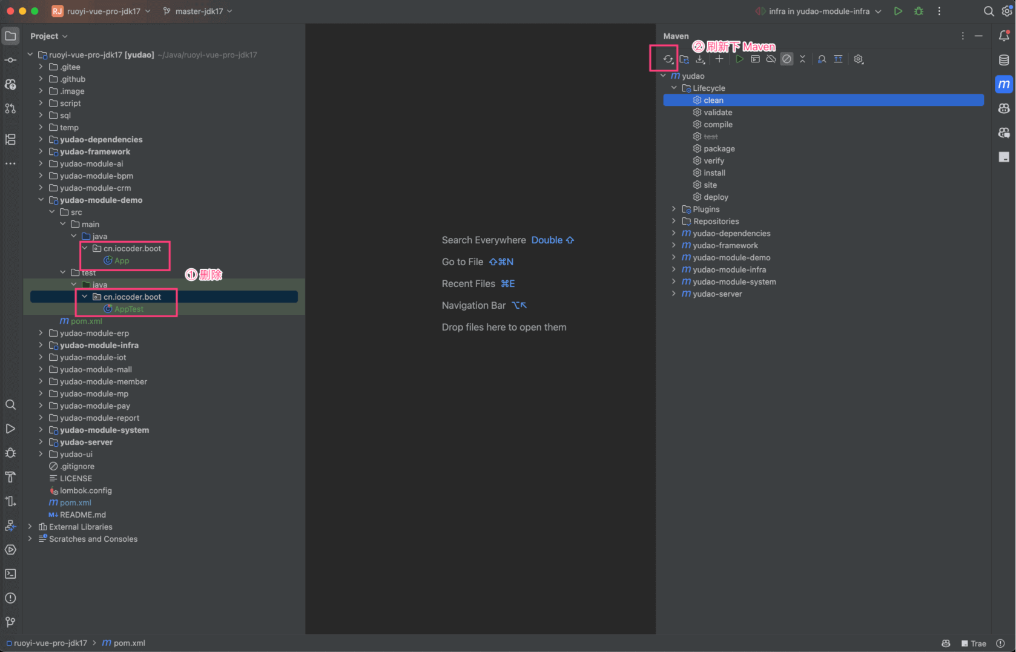Toggle Maven offline mode
Screen dimensions: 1016x652
pos(771,59)
